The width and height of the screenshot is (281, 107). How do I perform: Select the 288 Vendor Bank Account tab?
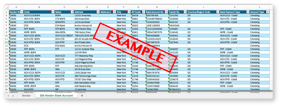(56, 96)
